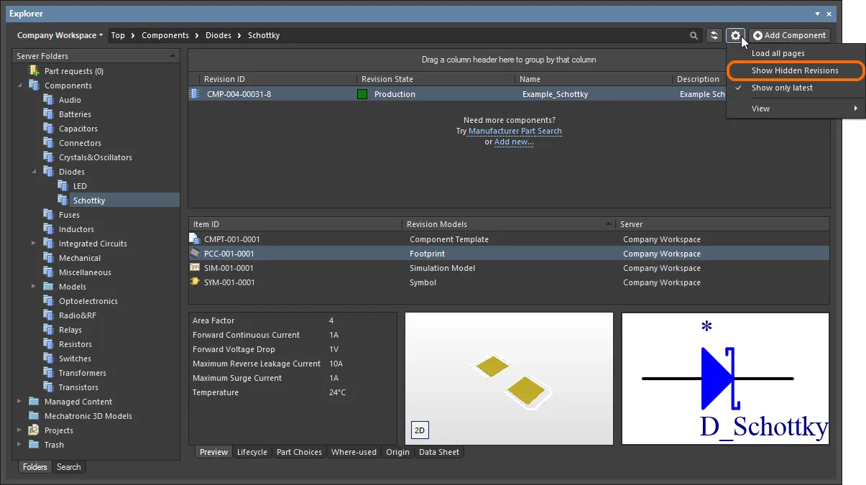866x485 pixels.
Task: Click the Miscellaneous folder icon
Action: (48, 272)
